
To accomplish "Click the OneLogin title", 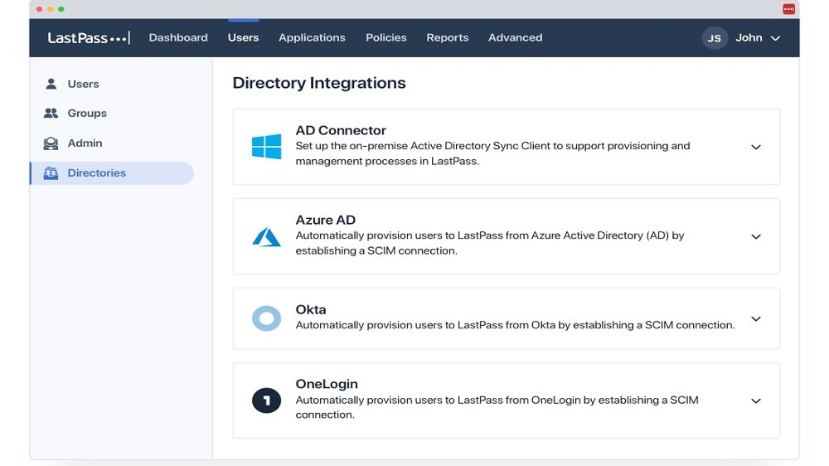I will pos(326,384).
